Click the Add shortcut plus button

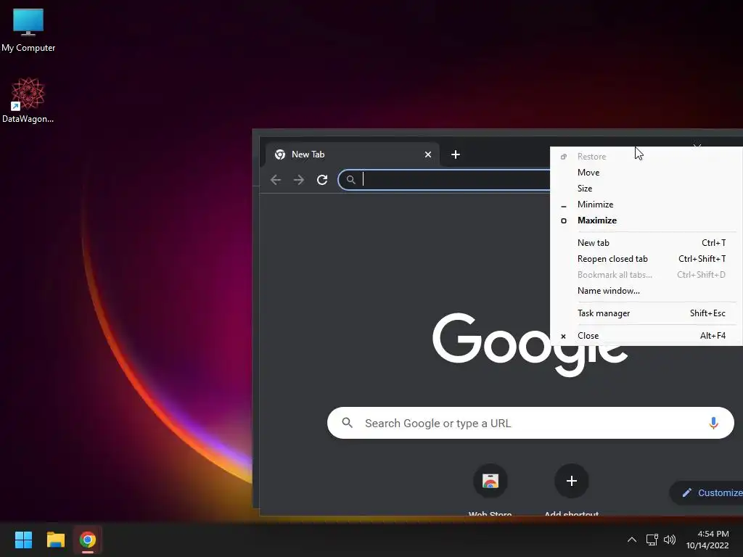click(572, 482)
